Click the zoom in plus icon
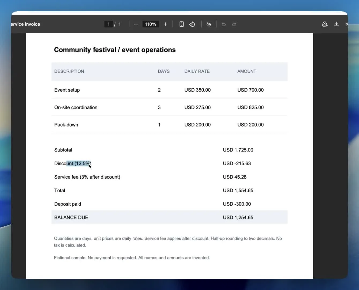The image size is (359, 290). pyautogui.click(x=166, y=24)
